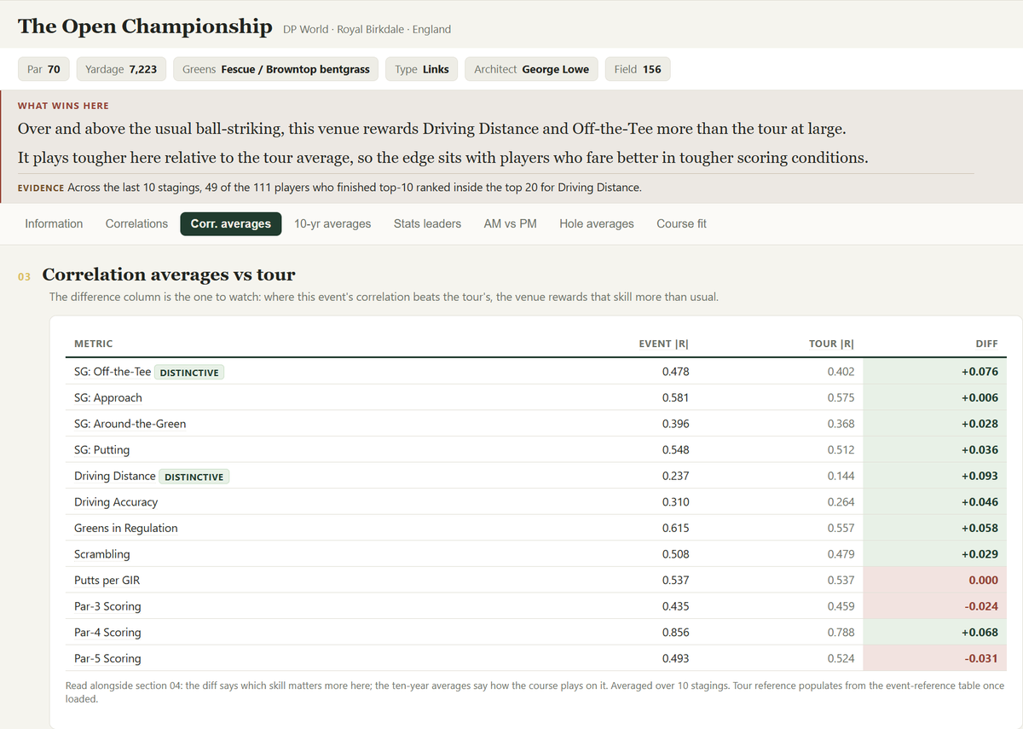Select the SG: Putting row label
Screen dimensions: 1023x729
click(x=101, y=449)
